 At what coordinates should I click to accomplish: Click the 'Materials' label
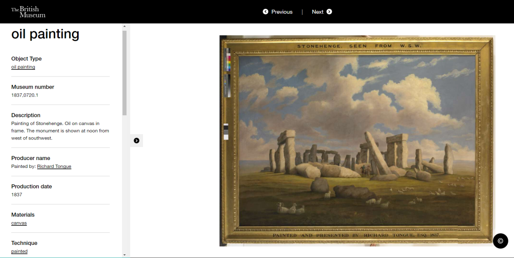click(x=22, y=215)
